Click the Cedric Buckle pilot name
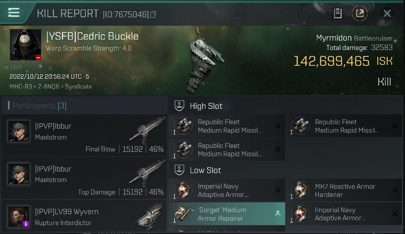Screen dimensions: 405x234 point(92,36)
